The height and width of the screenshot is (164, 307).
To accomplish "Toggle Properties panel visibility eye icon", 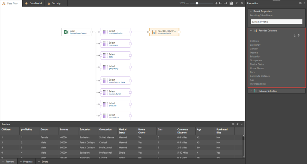I will [x=300, y=3].
